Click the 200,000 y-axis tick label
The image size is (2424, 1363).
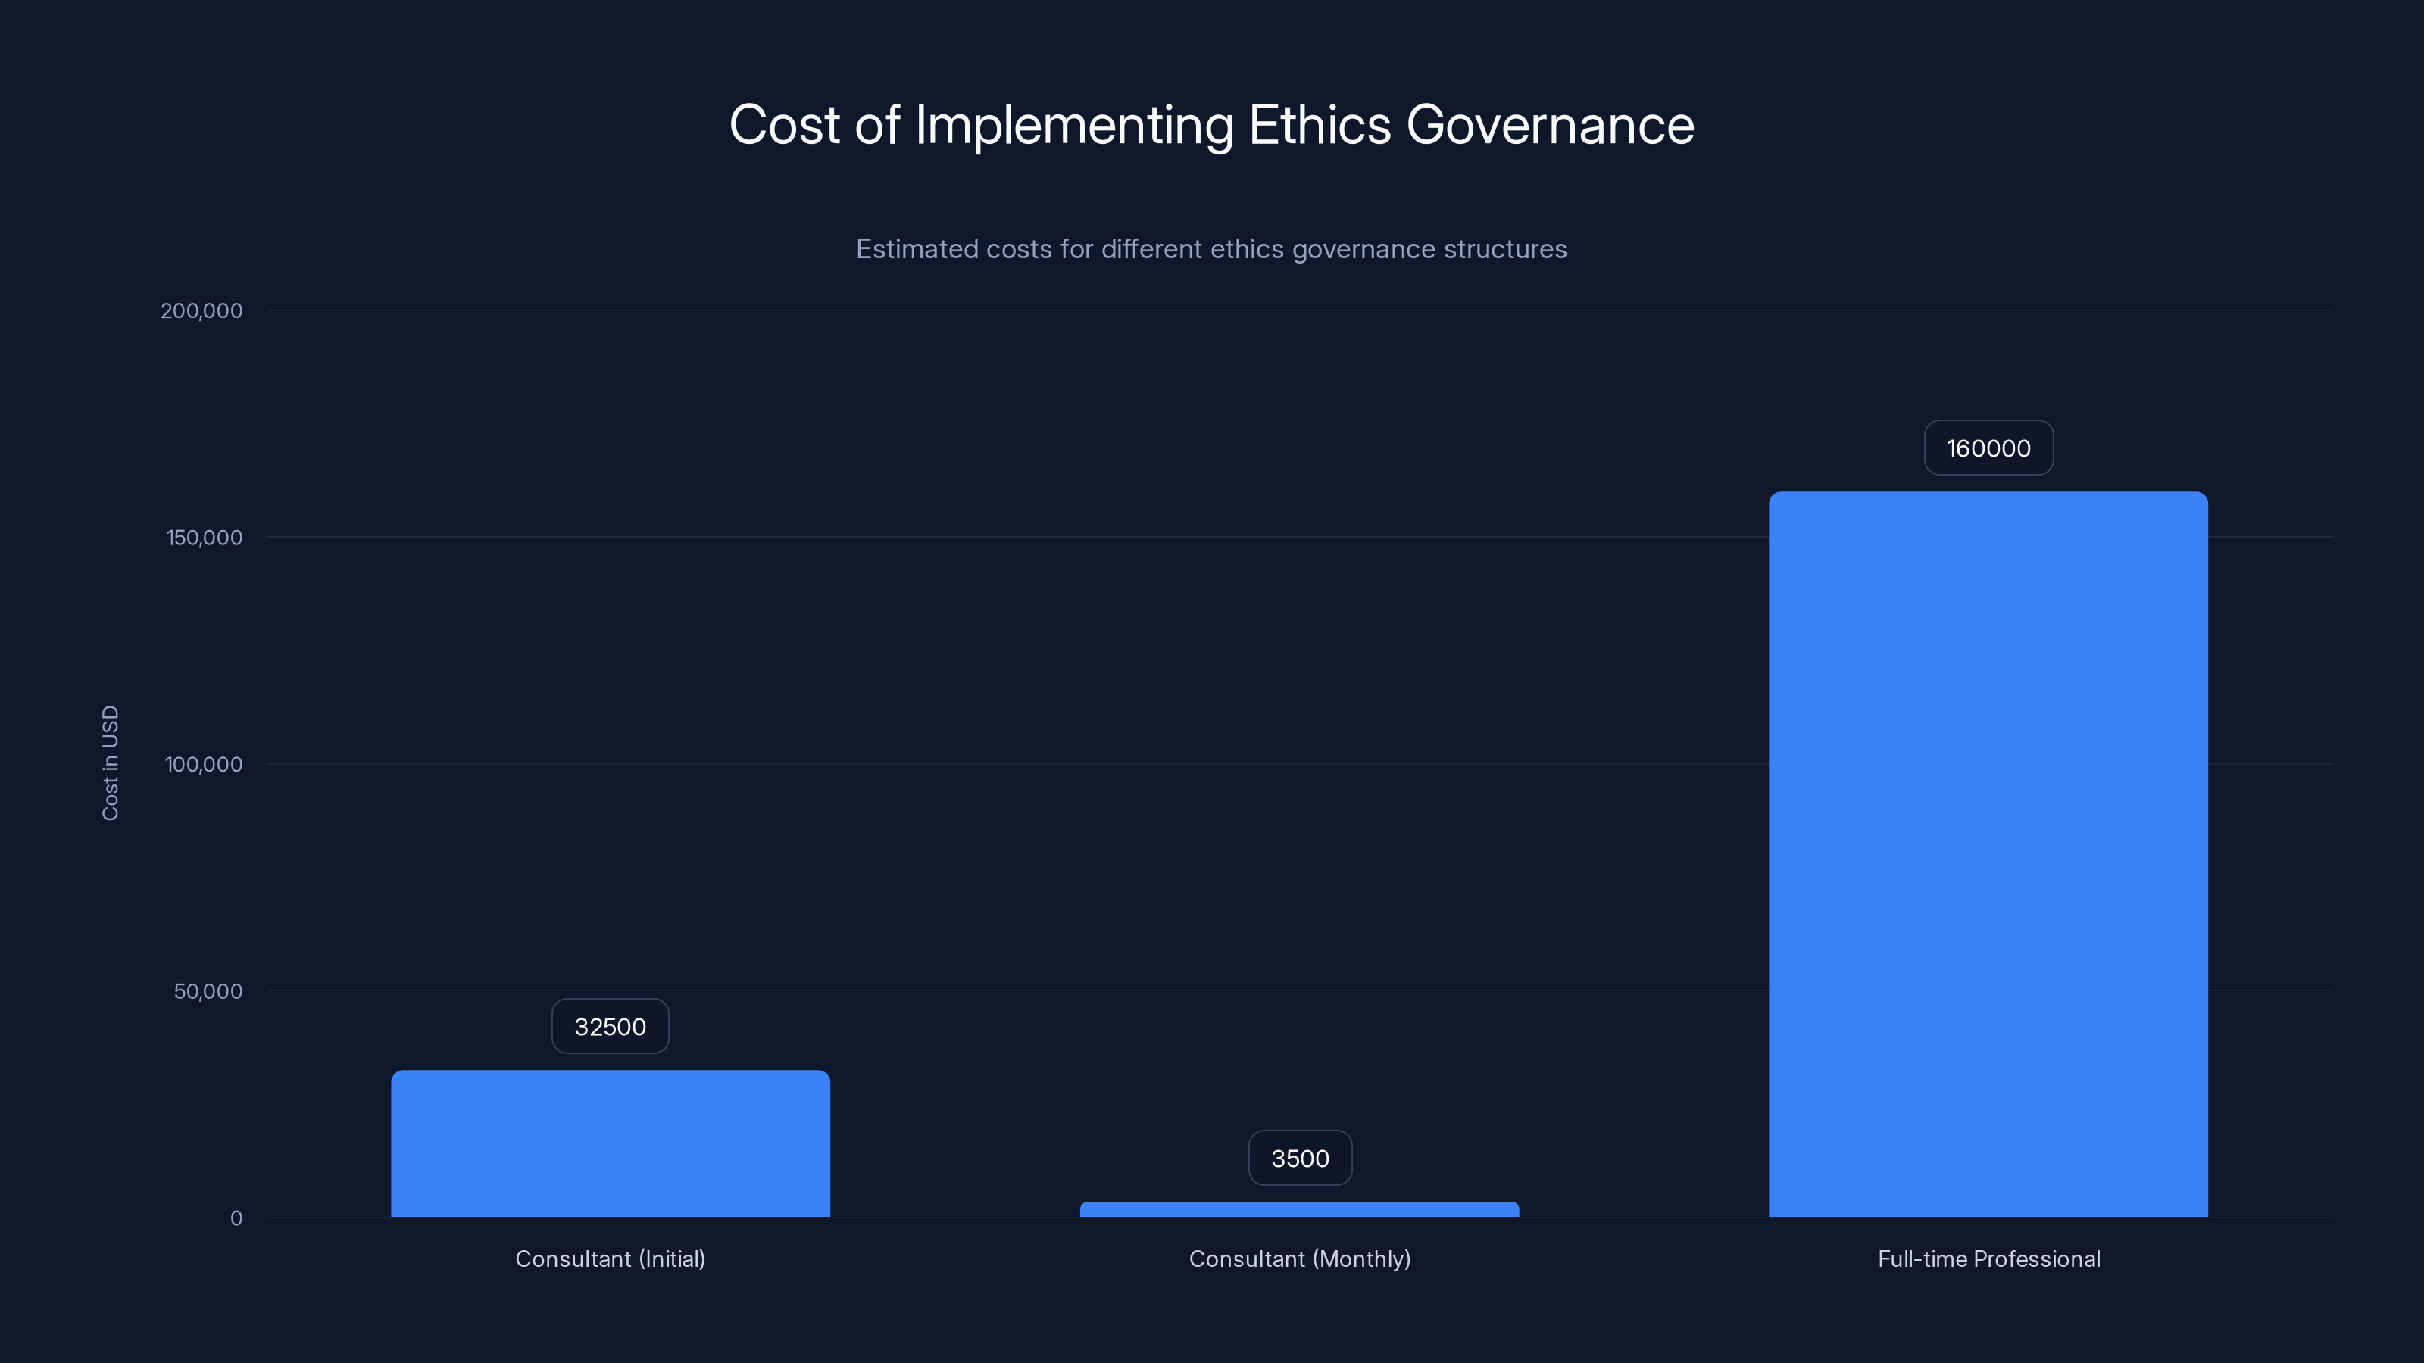point(201,310)
